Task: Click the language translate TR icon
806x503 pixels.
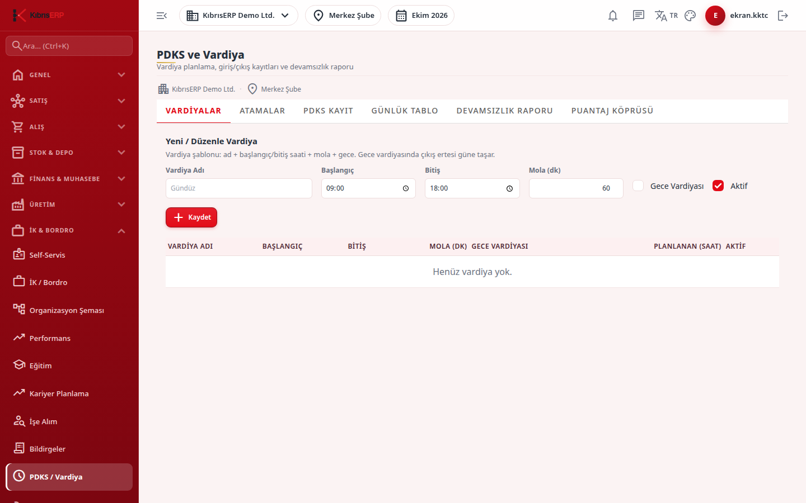Action: pos(666,16)
